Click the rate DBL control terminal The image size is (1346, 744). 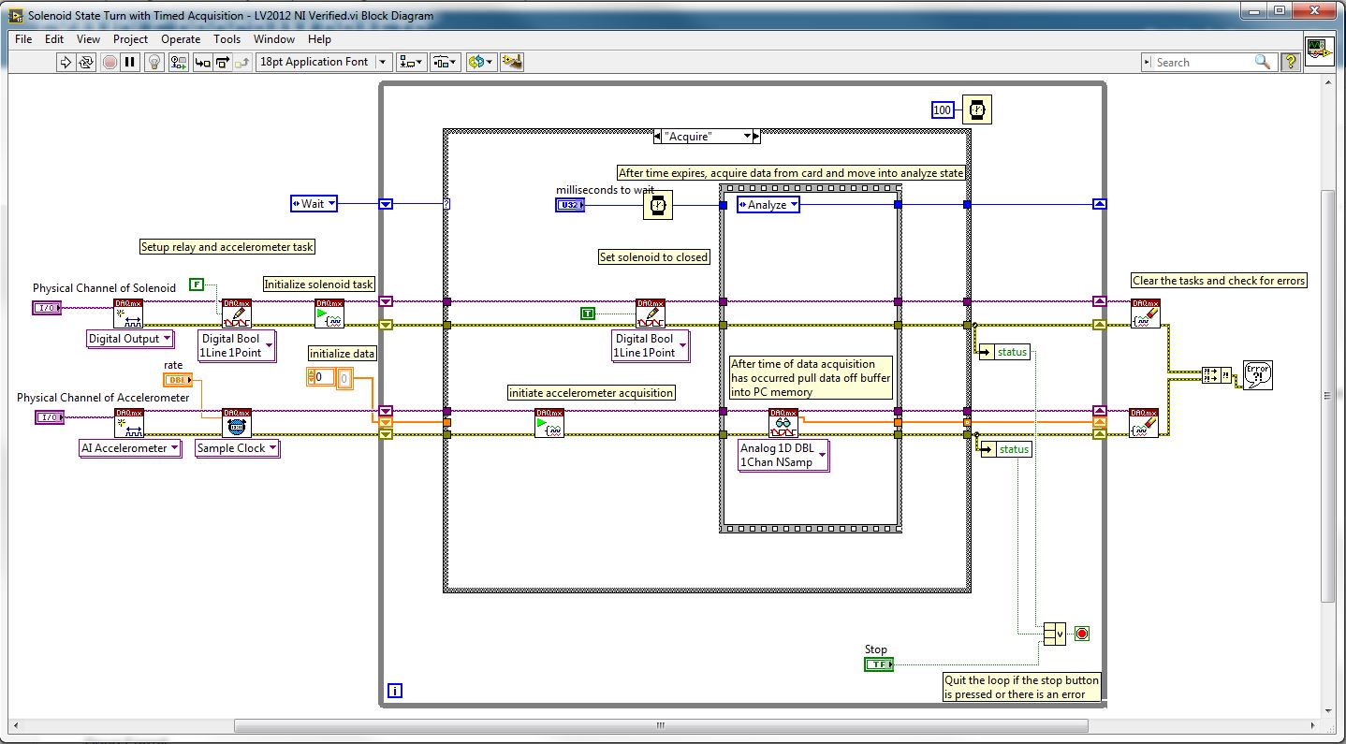coord(178,380)
